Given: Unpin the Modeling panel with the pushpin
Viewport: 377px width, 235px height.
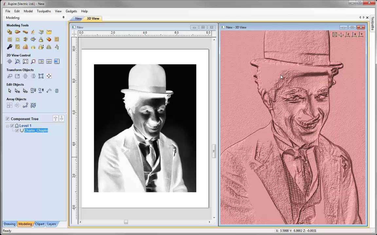Looking at the screenshot, I should point(63,18).
